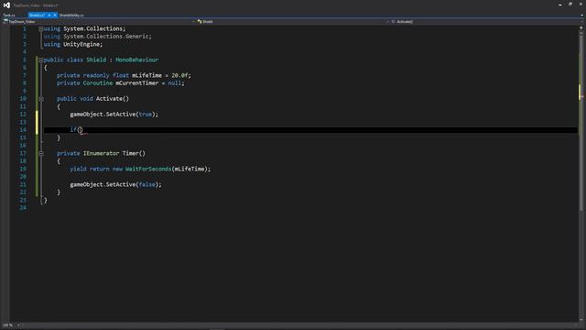Open the TopDown_Video project dropdown
The image size is (586, 330).
[x=99, y=22]
